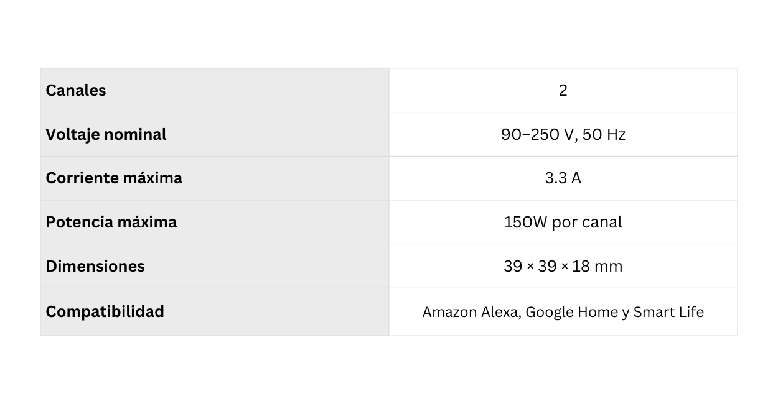
Task: Click the "Dimensiones" row label
Action: point(95,267)
